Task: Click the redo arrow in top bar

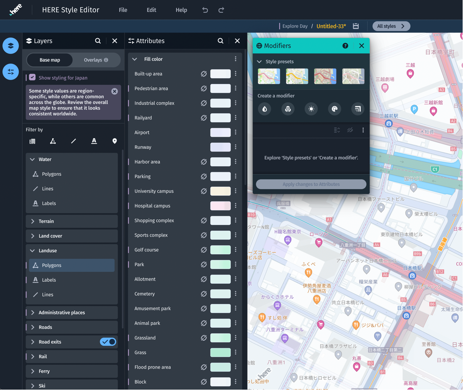Action: [221, 10]
